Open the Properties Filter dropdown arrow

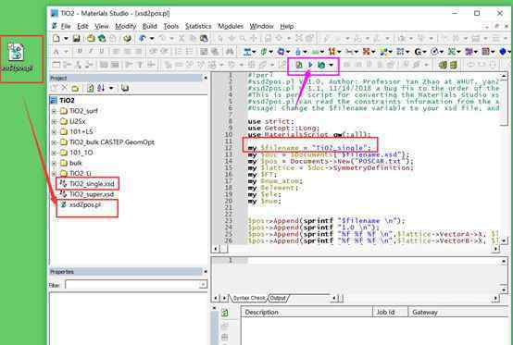(x=203, y=285)
